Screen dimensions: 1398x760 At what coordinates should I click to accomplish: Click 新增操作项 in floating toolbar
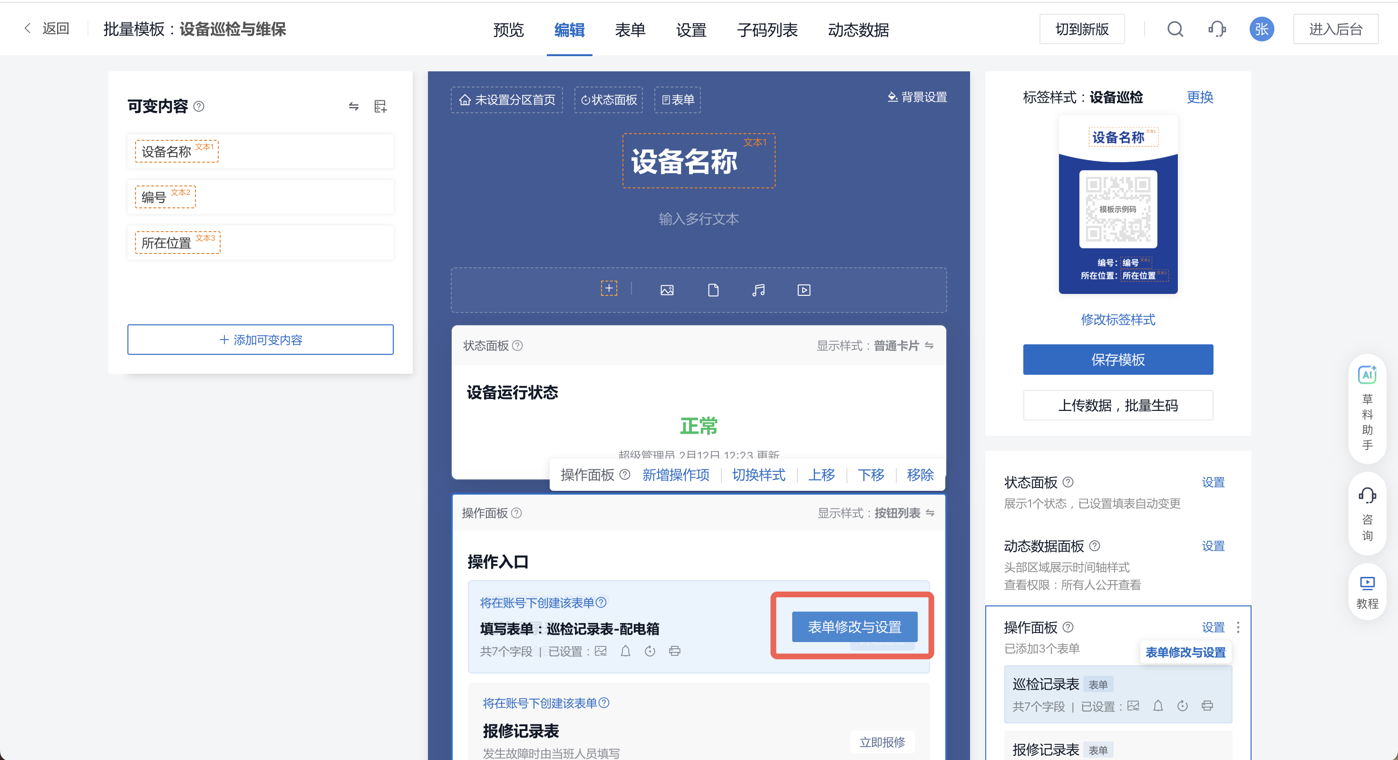(676, 475)
